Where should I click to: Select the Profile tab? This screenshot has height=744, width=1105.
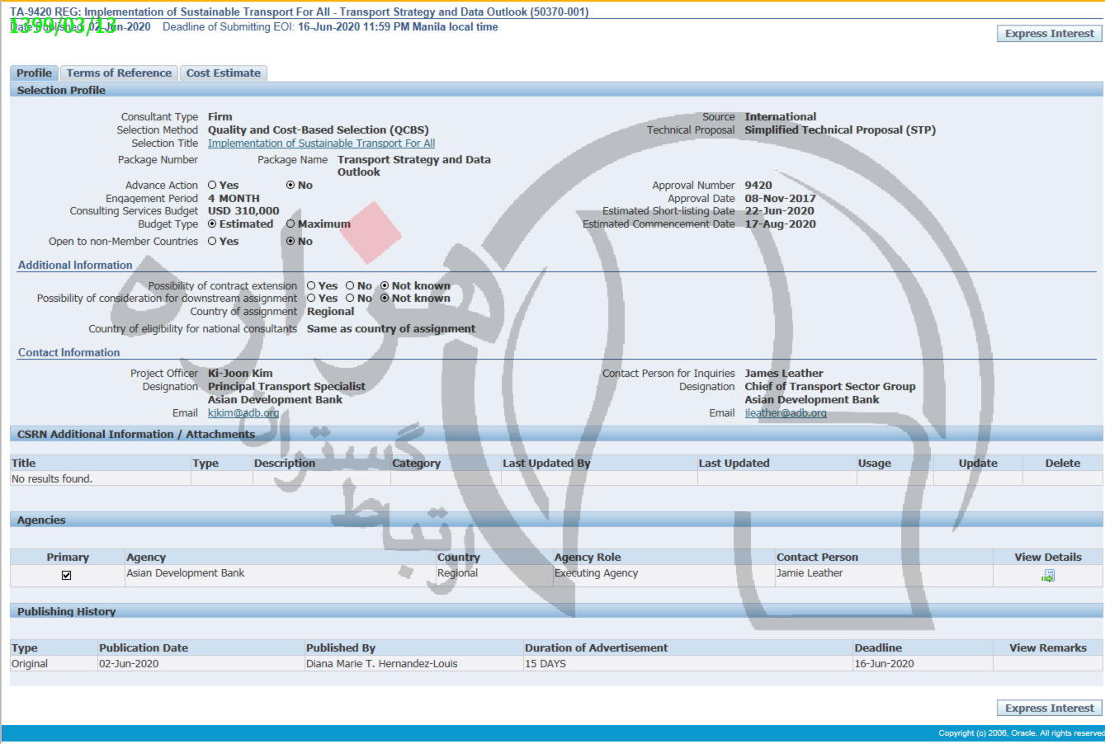(x=34, y=73)
